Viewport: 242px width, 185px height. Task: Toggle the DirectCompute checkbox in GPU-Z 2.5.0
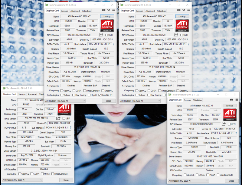[53, 174]
